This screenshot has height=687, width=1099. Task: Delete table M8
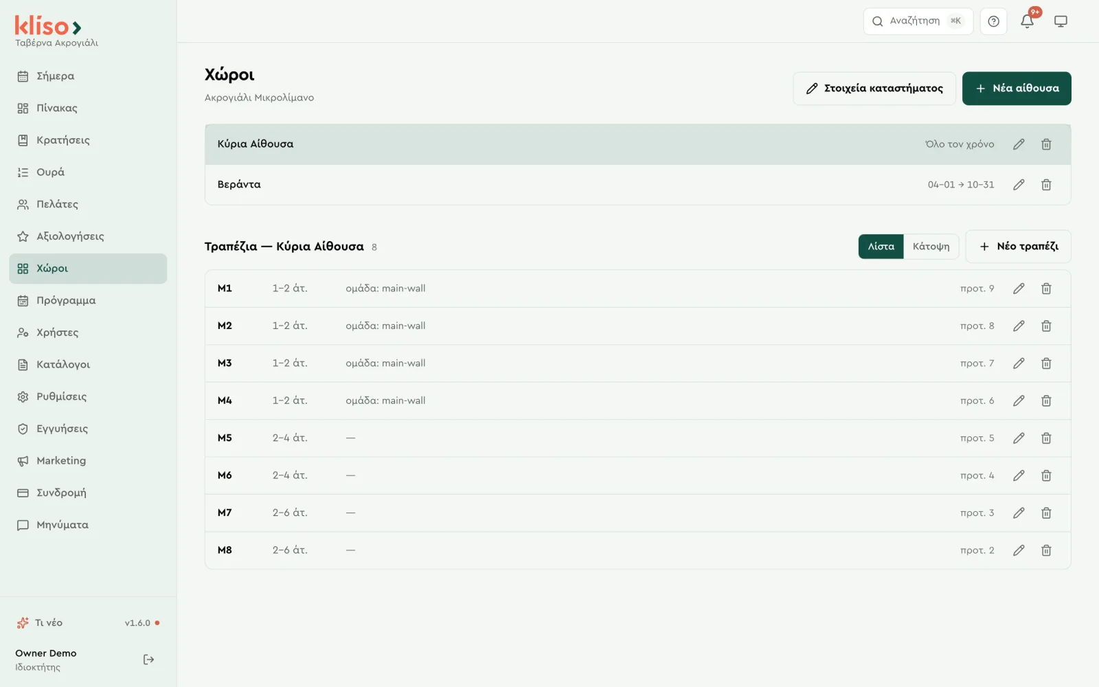[1046, 550]
